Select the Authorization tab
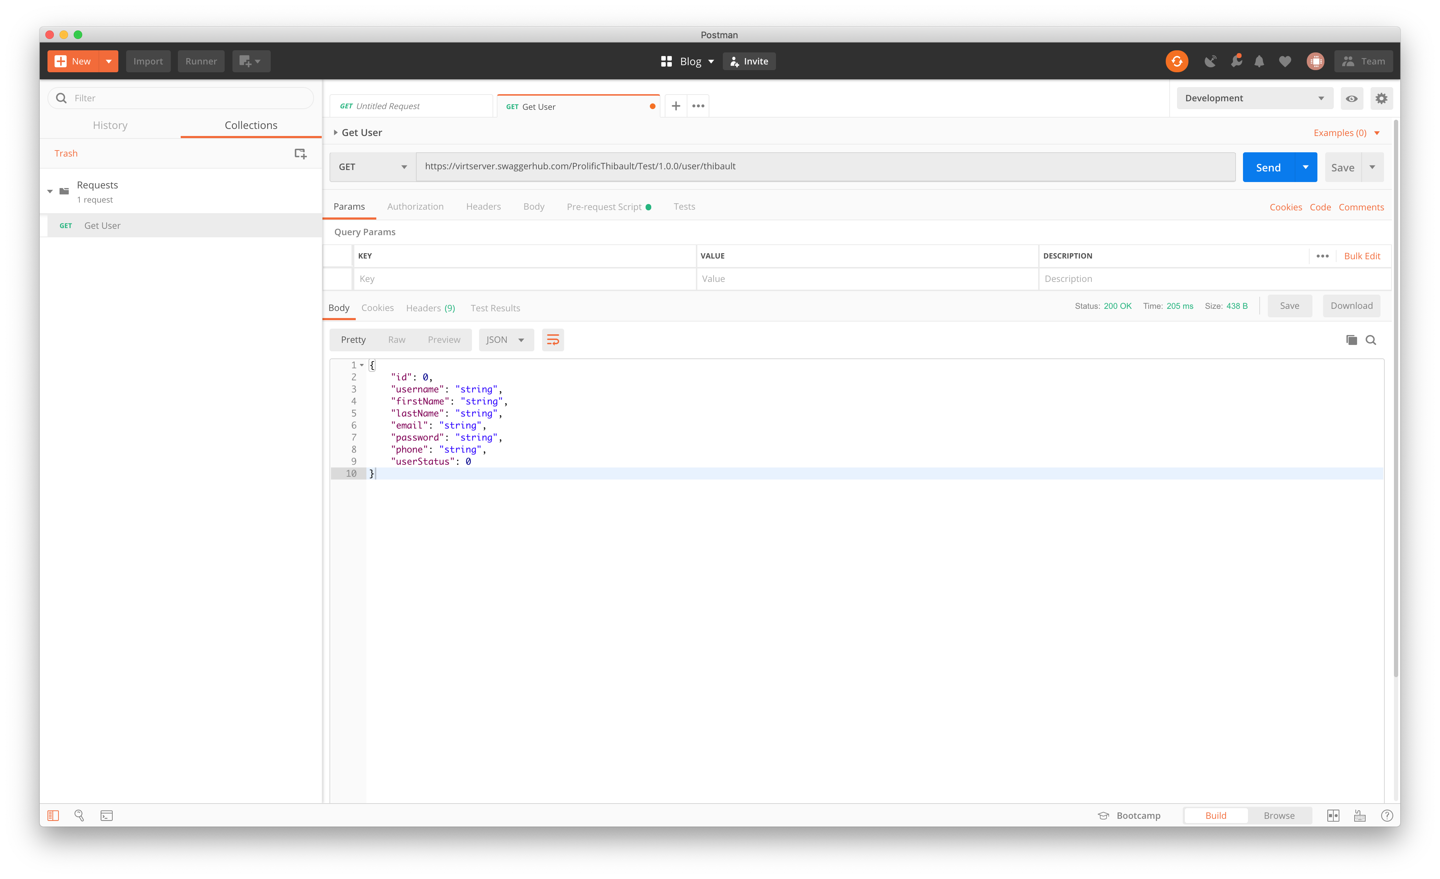This screenshot has width=1440, height=879. pos(416,206)
